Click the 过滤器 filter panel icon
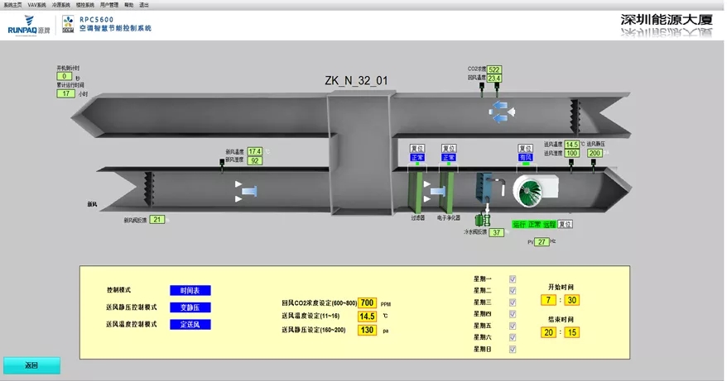This screenshot has width=727, height=381. (x=416, y=191)
